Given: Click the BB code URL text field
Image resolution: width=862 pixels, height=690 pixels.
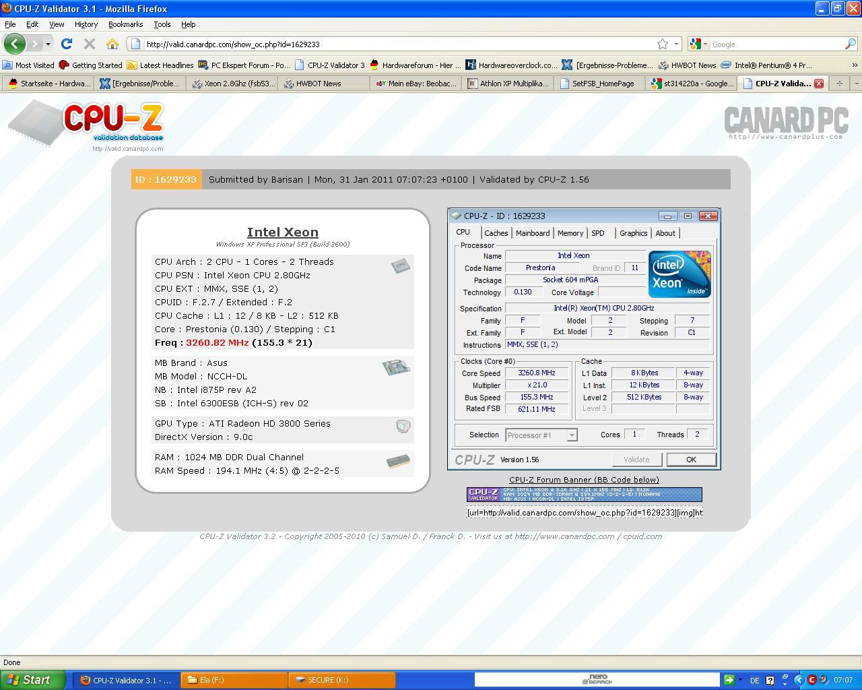Looking at the screenshot, I should (x=585, y=513).
